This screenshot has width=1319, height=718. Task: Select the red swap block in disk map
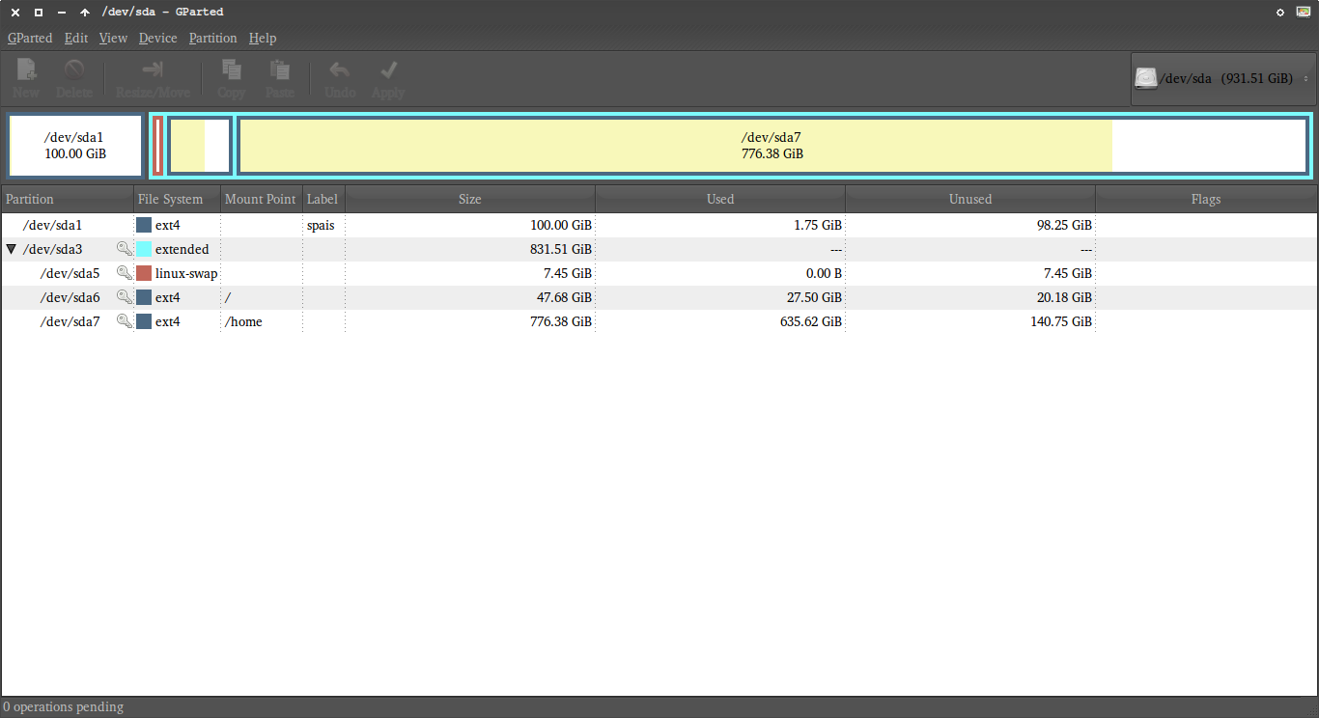pos(157,146)
